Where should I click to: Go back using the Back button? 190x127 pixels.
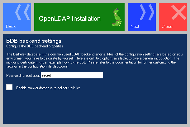[x=17, y=17]
